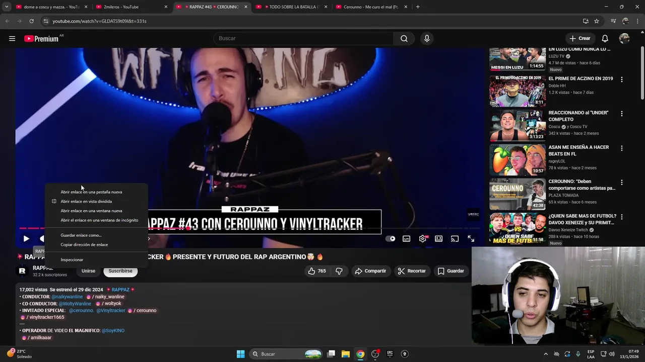Open @WoltyWanline channel link
645x362 pixels.
(x=75, y=304)
